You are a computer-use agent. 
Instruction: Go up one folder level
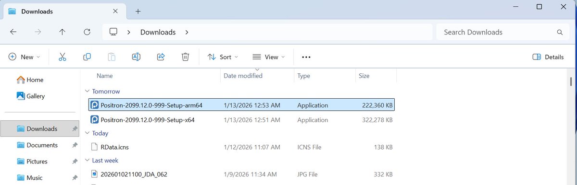[x=62, y=32]
